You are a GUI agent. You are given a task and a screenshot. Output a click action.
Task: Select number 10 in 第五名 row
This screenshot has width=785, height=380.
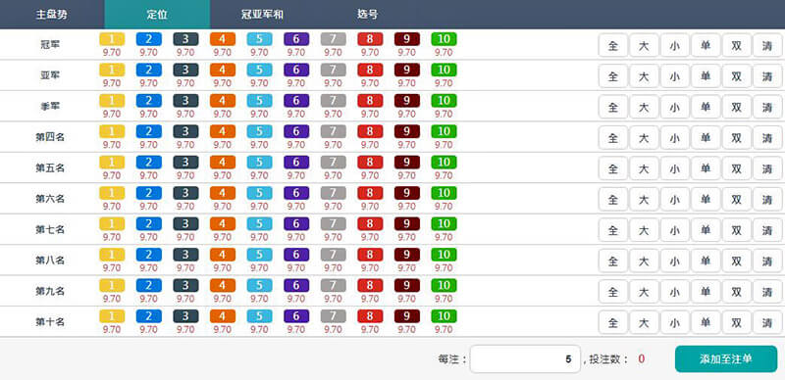(444, 163)
